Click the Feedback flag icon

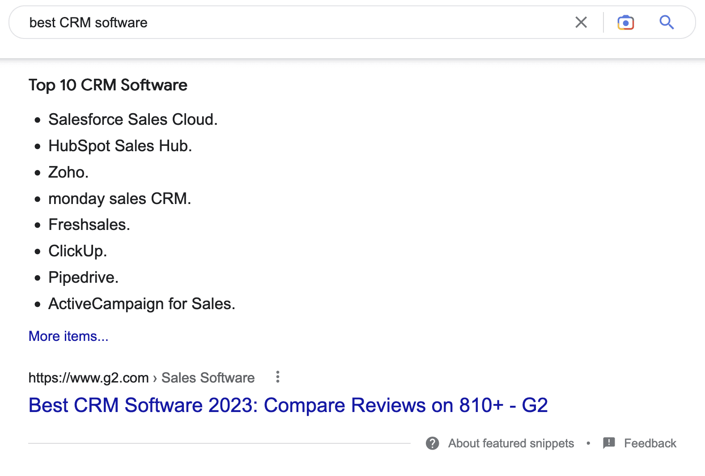point(609,443)
